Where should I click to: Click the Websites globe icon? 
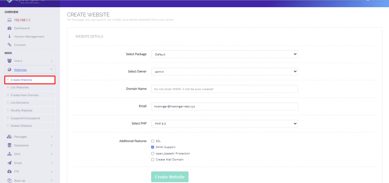(x=9, y=70)
